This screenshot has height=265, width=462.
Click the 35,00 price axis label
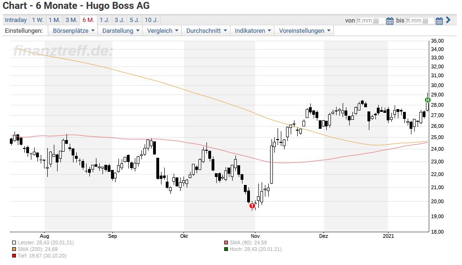pos(437,41)
